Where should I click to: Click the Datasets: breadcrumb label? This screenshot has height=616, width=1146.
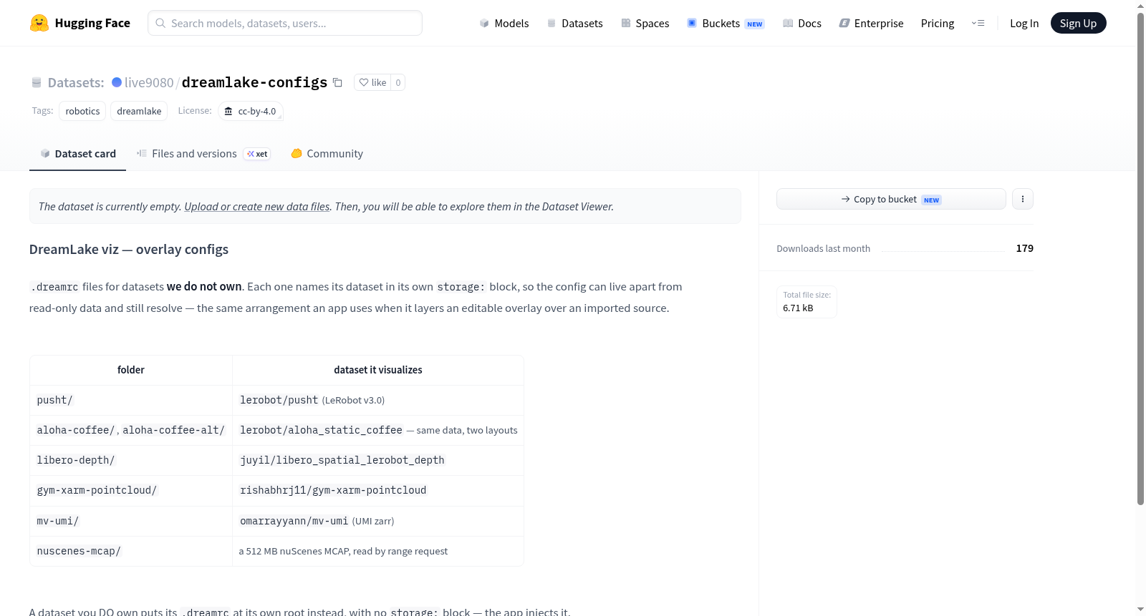tap(76, 82)
